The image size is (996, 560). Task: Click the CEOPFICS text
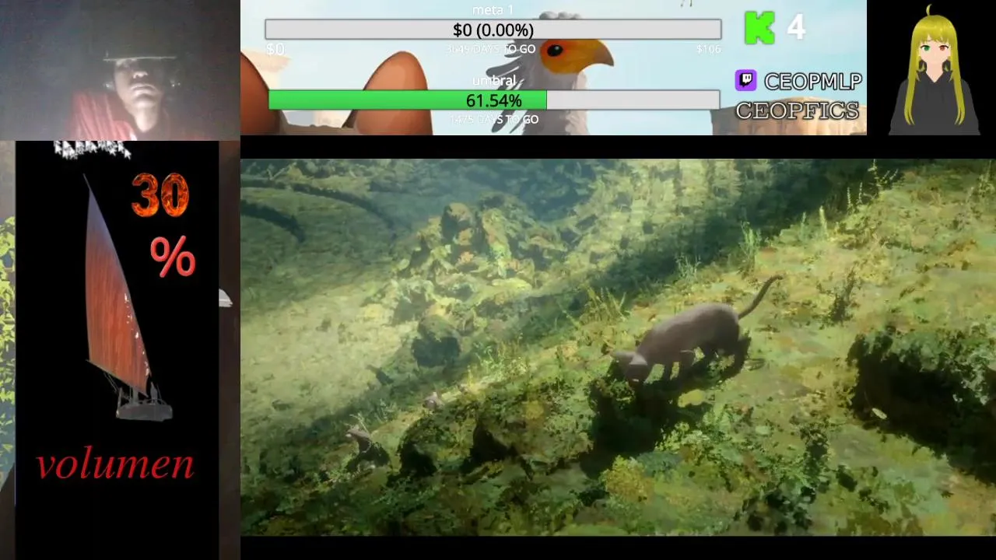coord(798,110)
